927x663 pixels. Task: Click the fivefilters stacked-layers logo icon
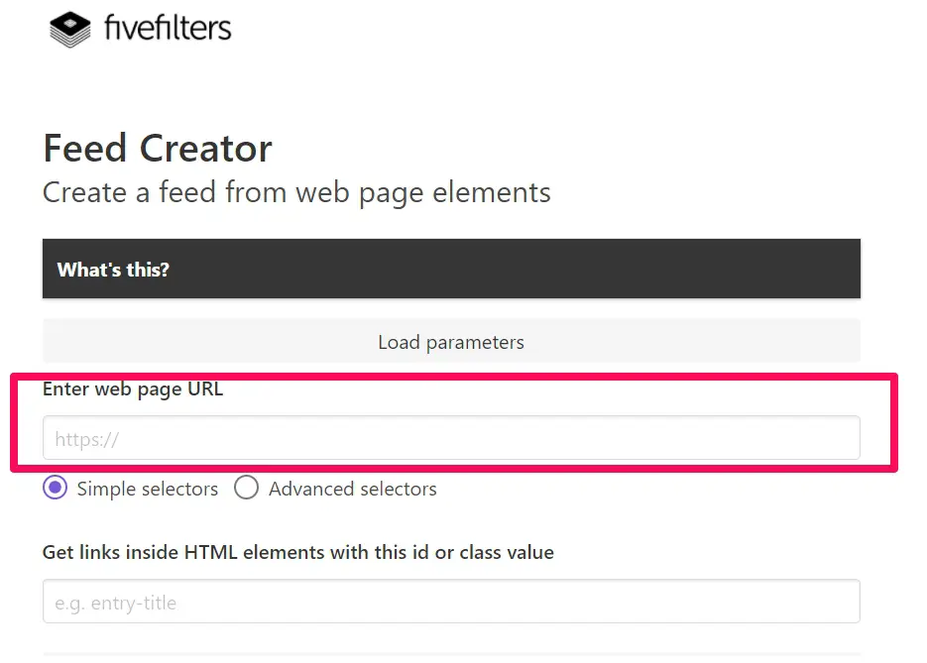point(69,29)
